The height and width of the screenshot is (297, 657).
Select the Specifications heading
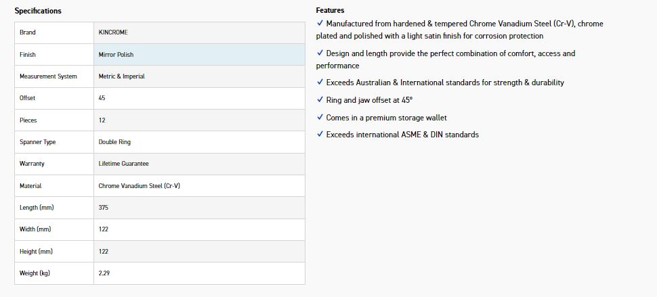(x=38, y=11)
